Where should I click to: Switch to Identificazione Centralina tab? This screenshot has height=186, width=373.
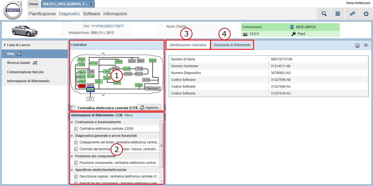188,45
